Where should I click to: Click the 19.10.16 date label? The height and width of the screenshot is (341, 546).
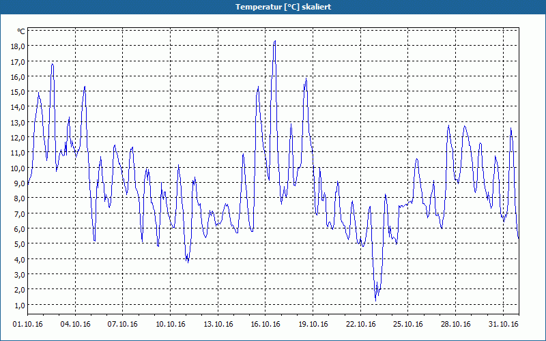click(x=313, y=324)
